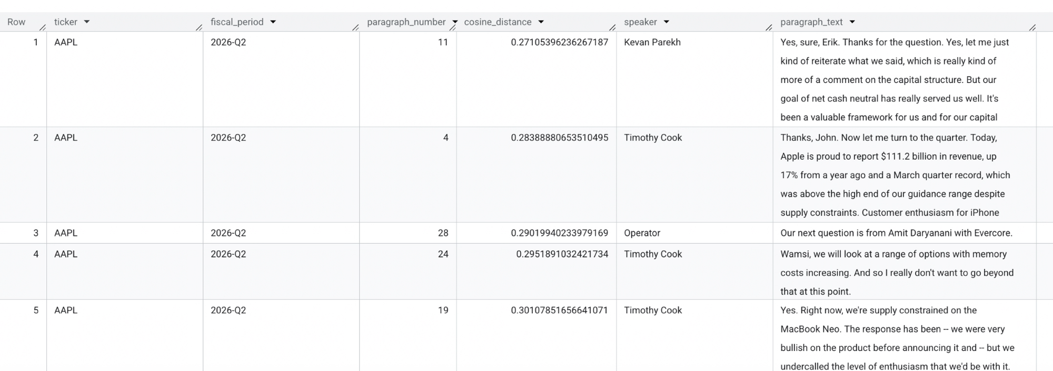Click the speaker column resize handle

click(769, 27)
